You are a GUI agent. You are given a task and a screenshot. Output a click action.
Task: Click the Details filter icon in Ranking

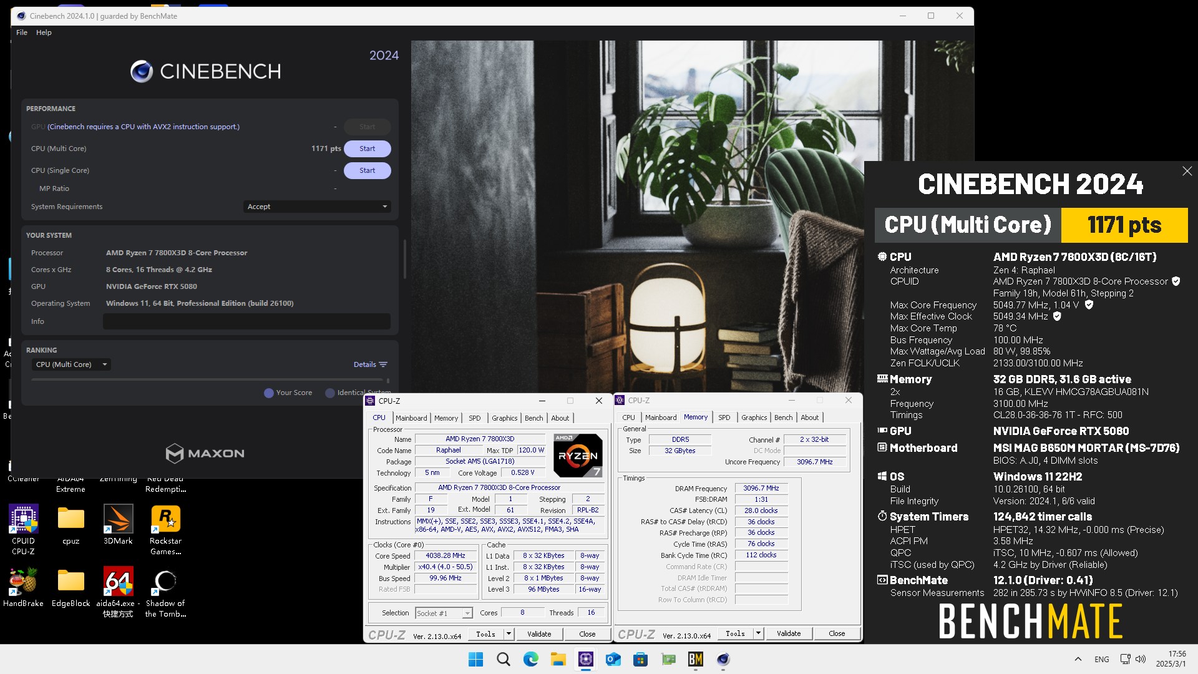click(383, 364)
